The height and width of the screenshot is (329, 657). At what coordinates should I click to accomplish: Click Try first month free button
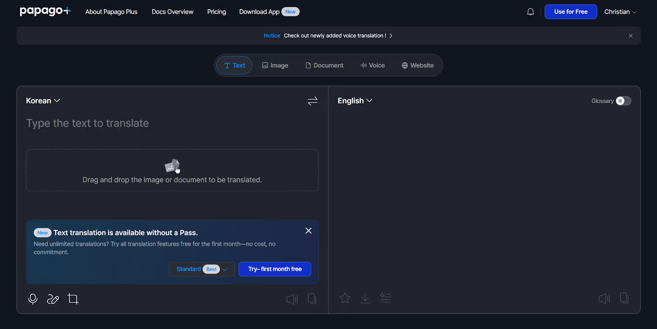pyautogui.click(x=275, y=269)
